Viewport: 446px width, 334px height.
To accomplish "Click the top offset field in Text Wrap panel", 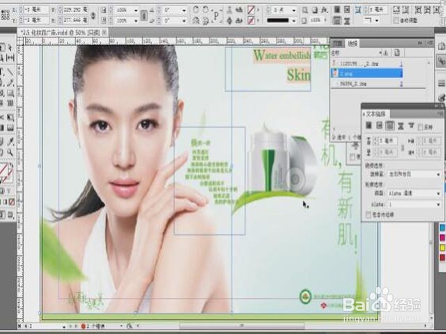I will coord(389,141).
